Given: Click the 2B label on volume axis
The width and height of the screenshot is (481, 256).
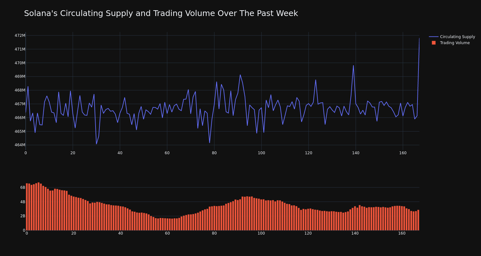Looking at the screenshot, I should click(23, 216).
